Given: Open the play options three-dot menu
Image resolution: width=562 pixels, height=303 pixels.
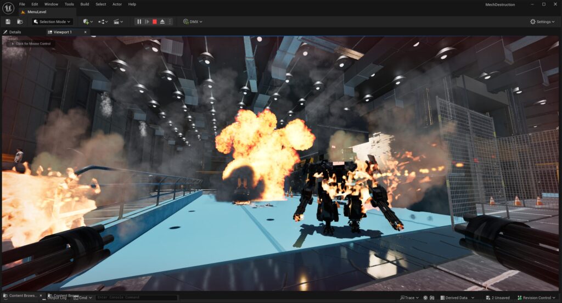Looking at the screenshot, I should pos(170,21).
